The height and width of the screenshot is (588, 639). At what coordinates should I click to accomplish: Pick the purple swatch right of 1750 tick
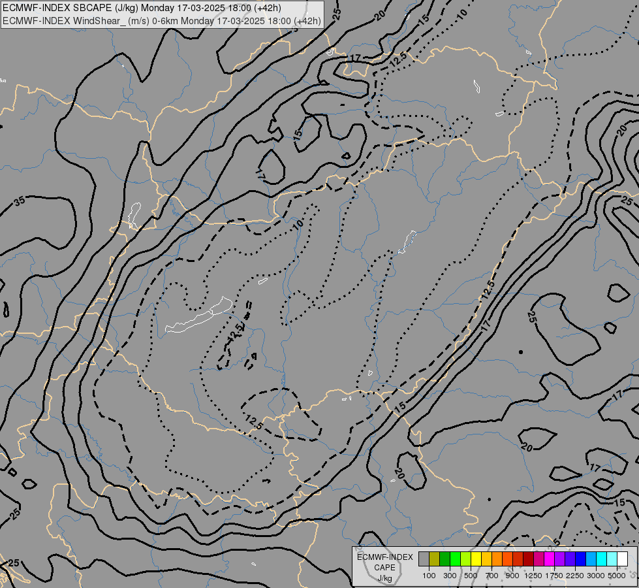coord(560,559)
